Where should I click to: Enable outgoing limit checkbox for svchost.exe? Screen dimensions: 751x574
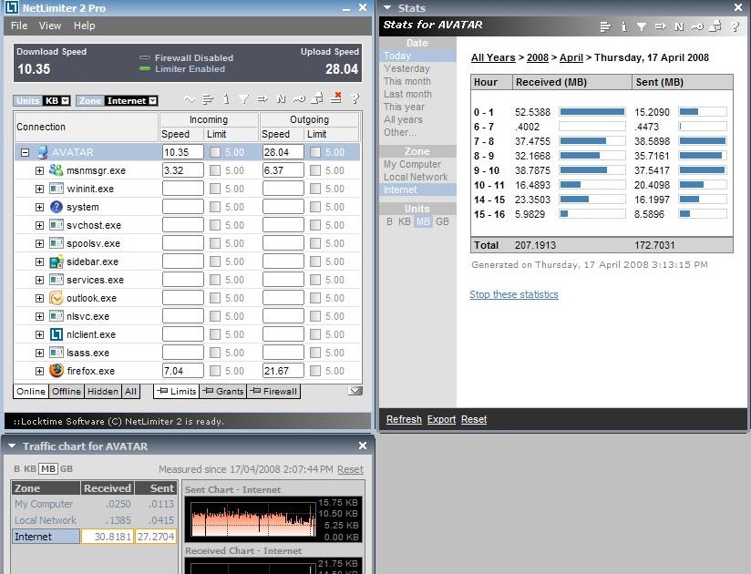pyautogui.click(x=315, y=225)
